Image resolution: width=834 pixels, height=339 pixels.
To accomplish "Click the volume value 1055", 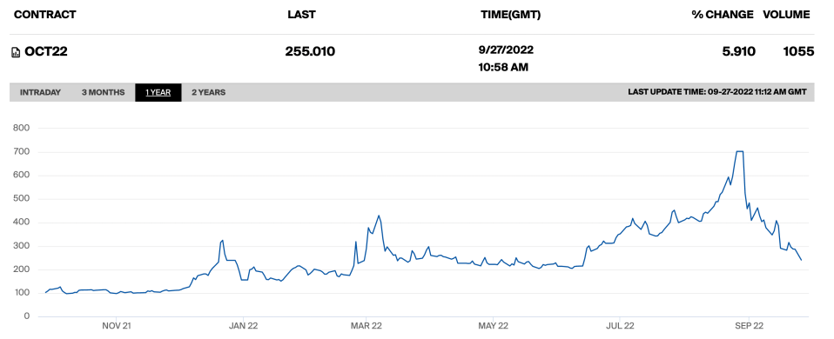I will pyautogui.click(x=798, y=51).
